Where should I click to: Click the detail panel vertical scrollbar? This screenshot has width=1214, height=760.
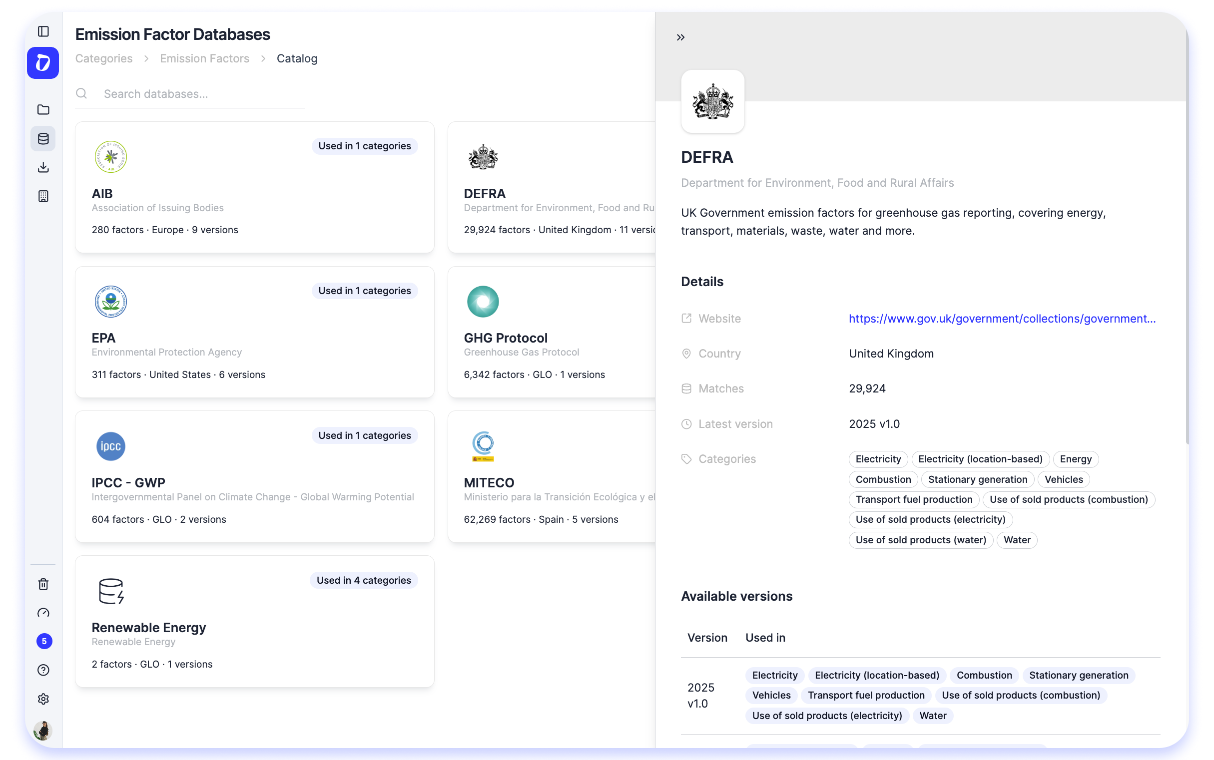(x=1187, y=236)
